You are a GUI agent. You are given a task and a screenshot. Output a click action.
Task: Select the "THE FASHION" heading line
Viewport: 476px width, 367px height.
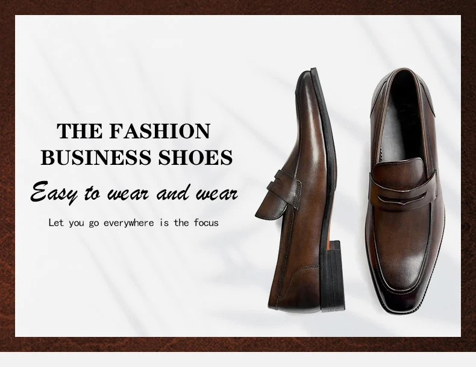pyautogui.click(x=134, y=131)
